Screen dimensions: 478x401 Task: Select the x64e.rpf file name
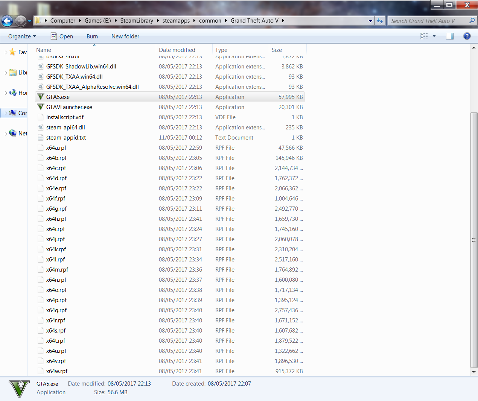coord(56,188)
